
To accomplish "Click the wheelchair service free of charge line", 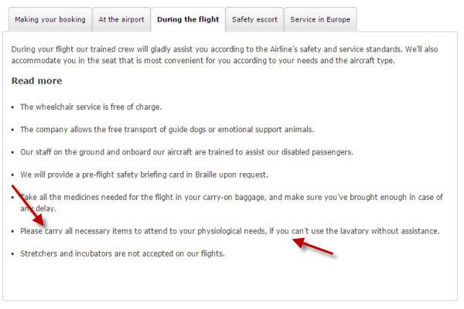I will coord(90,107).
